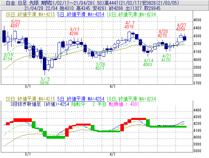Click the 終4266 closing price value
This screenshot has width=209, height=158.
(116, 8)
